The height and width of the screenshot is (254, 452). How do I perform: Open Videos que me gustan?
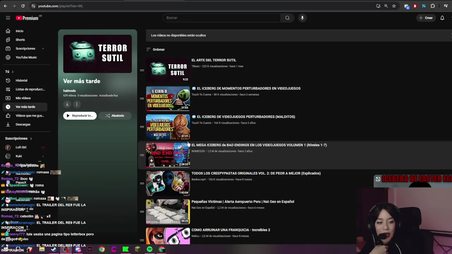point(25,116)
